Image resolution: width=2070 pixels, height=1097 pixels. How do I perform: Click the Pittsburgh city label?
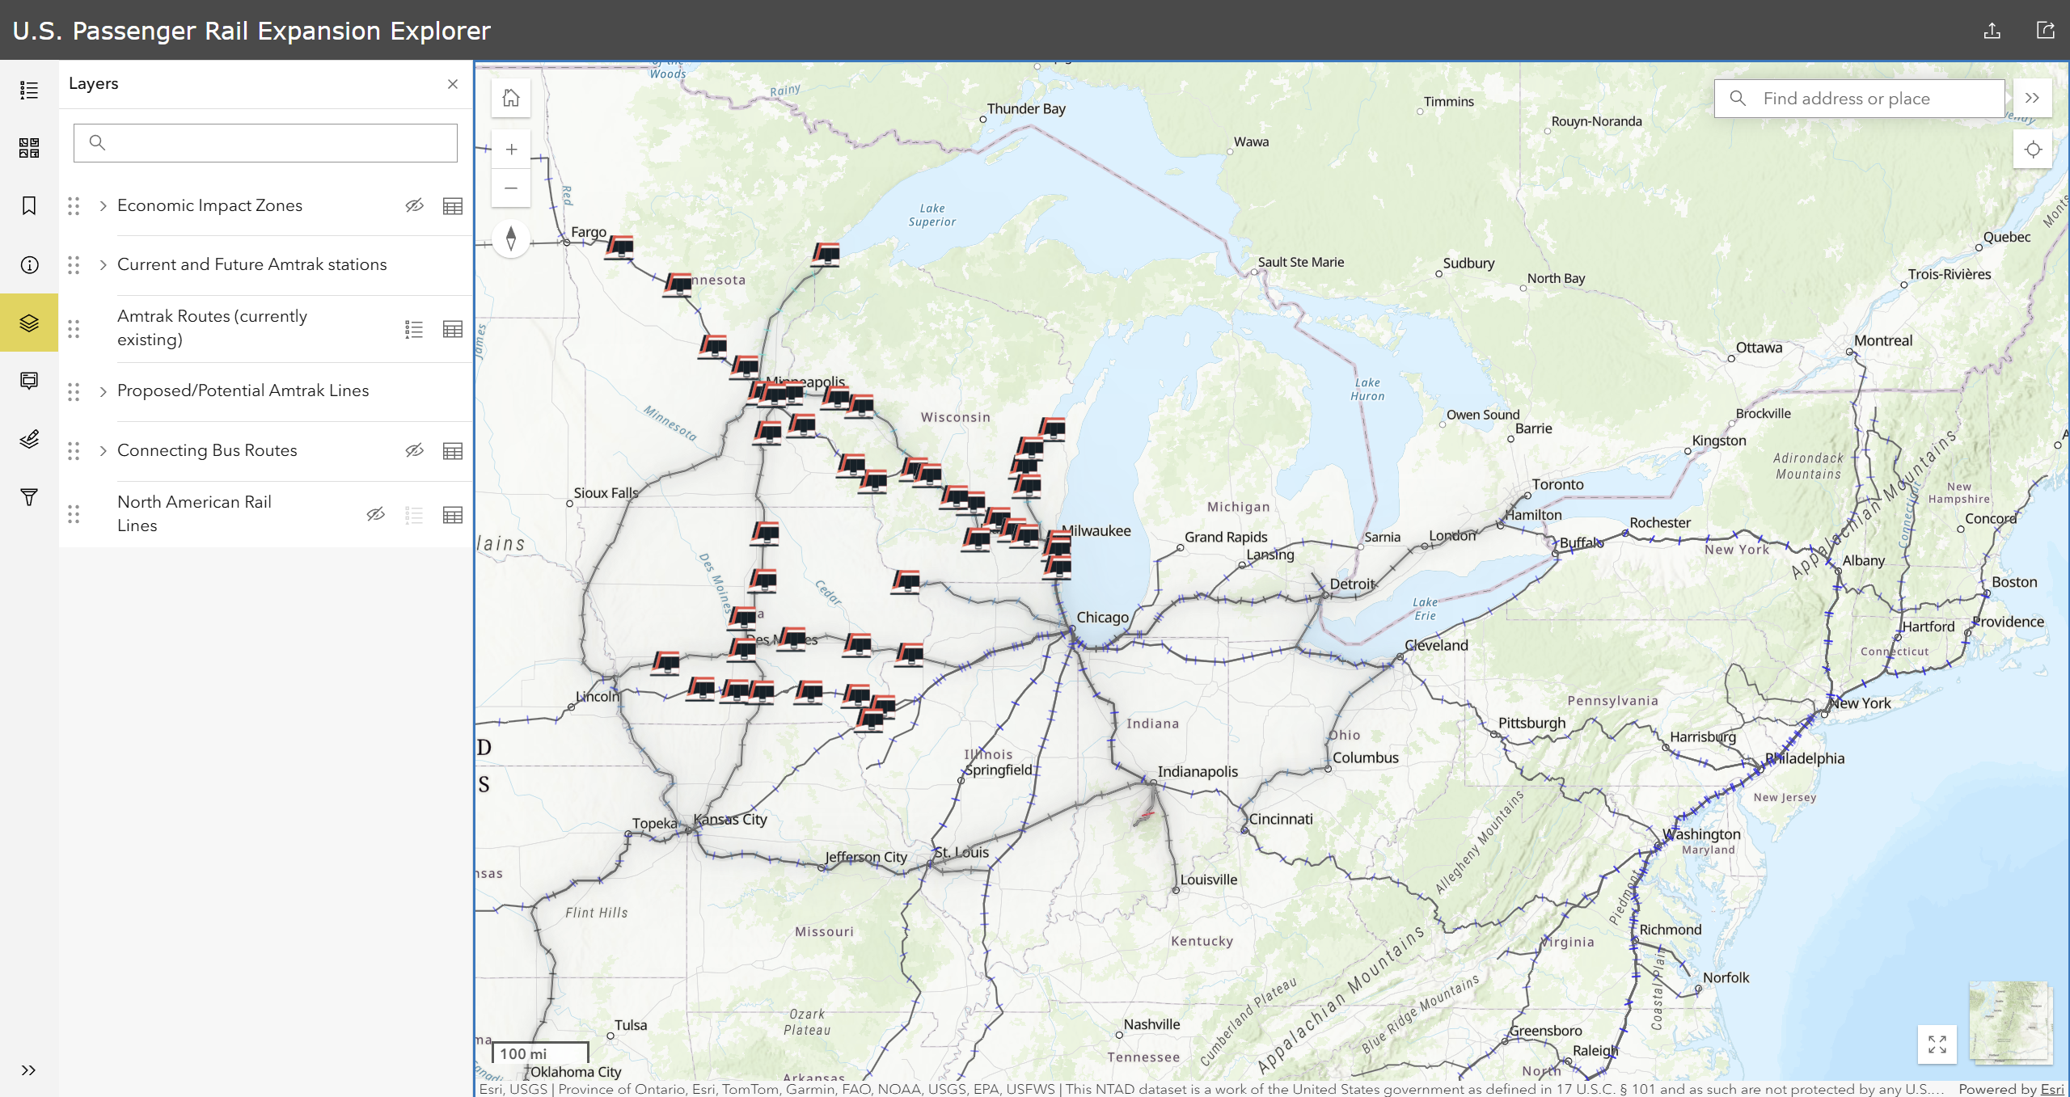pyautogui.click(x=1531, y=723)
